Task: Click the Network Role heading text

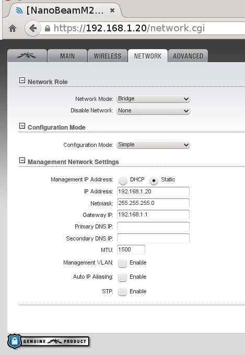Action: tap(48, 82)
